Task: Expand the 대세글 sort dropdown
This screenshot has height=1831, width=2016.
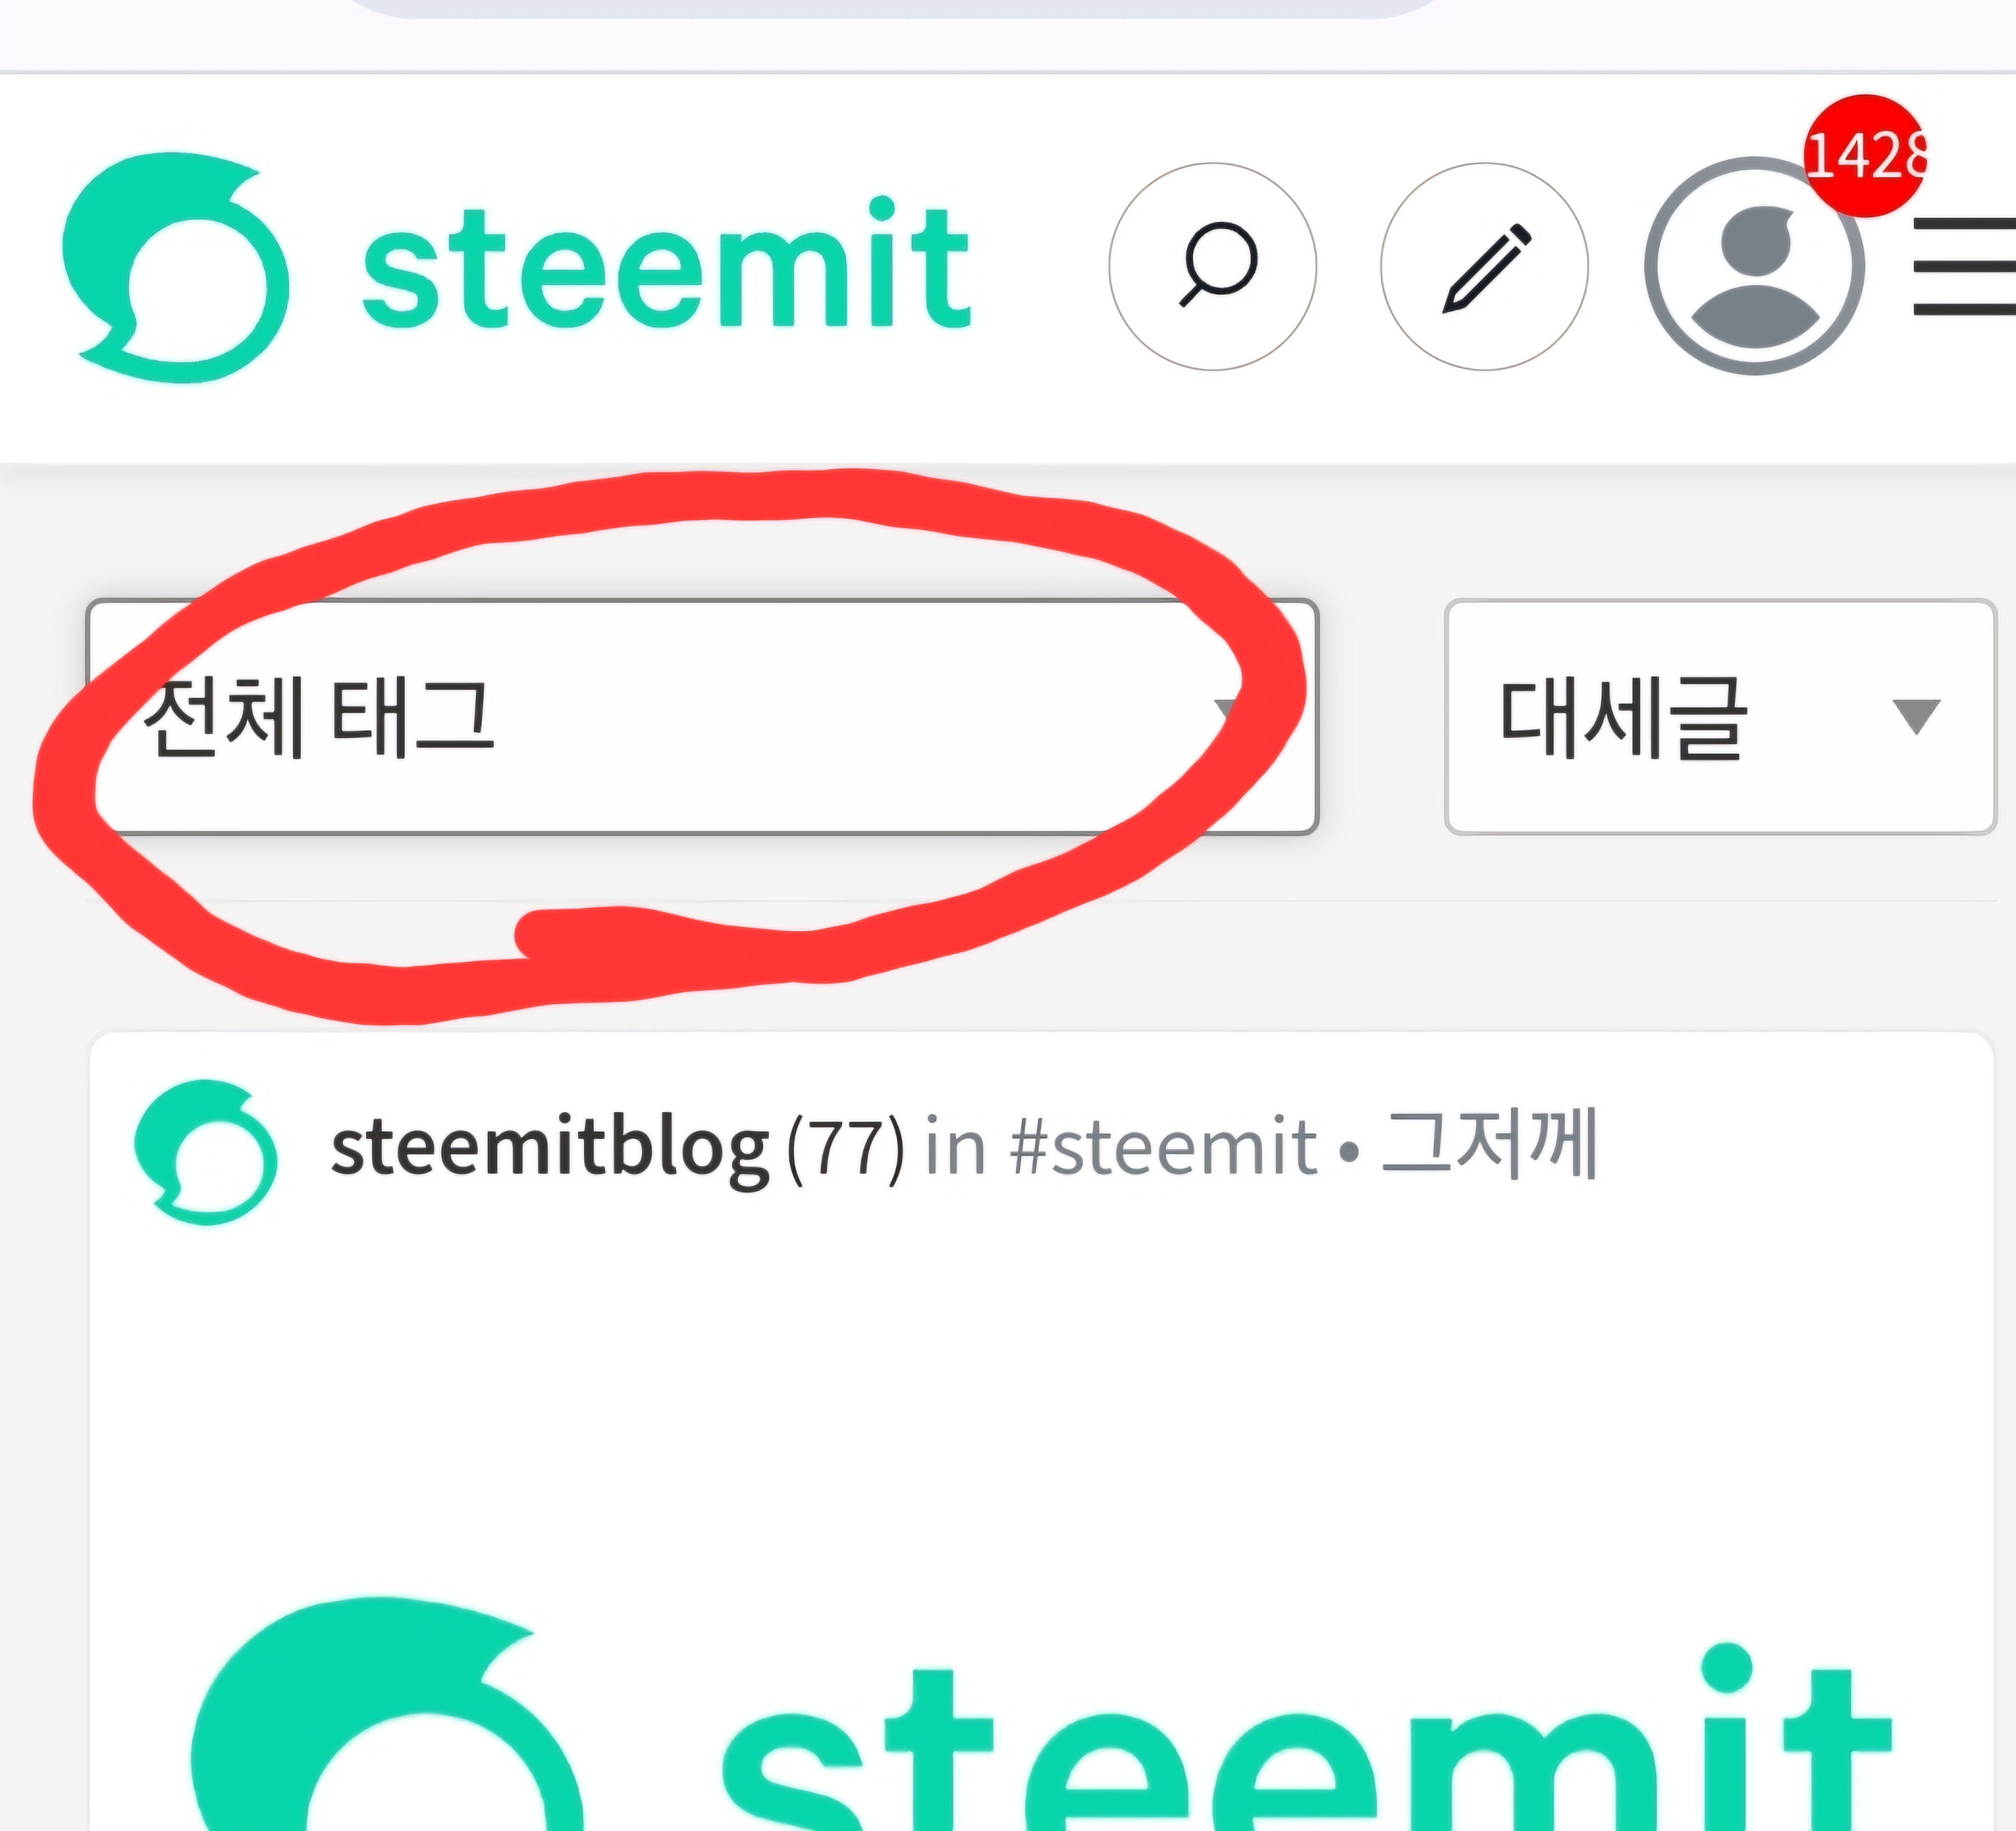Action: tap(1720, 716)
